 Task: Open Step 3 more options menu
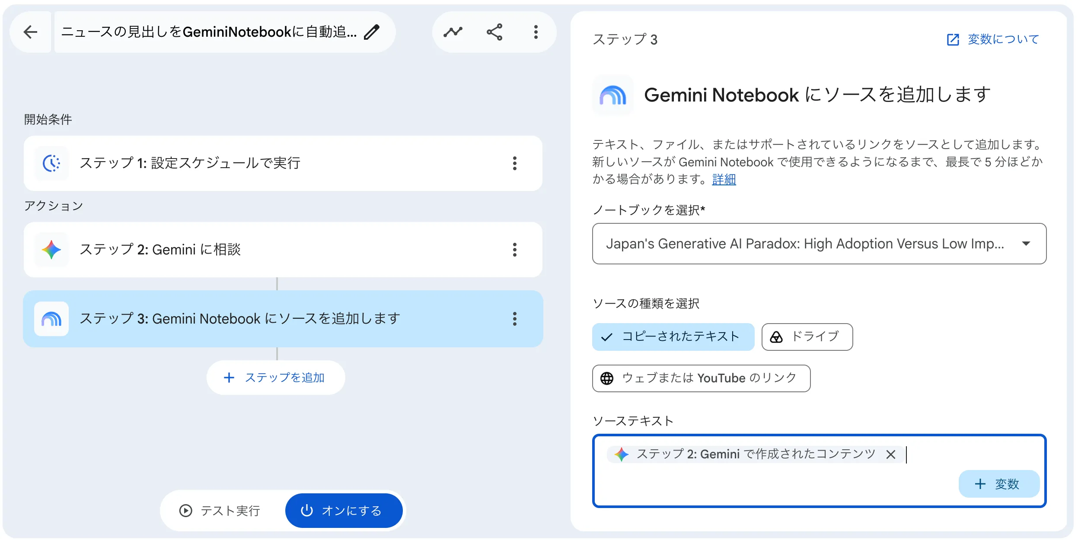[514, 319]
